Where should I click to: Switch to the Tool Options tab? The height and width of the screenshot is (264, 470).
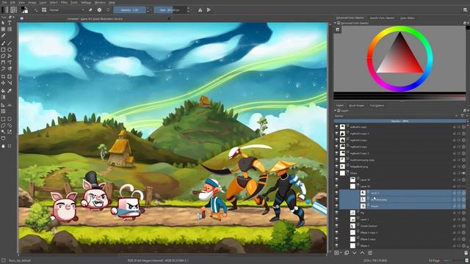(x=377, y=106)
